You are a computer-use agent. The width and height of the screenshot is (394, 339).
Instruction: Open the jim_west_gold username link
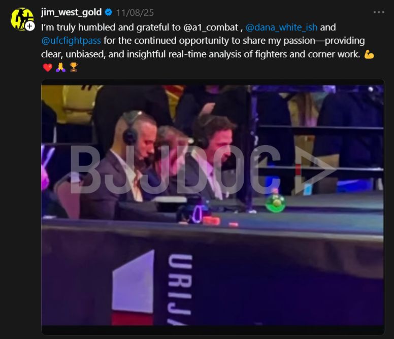tap(72, 12)
